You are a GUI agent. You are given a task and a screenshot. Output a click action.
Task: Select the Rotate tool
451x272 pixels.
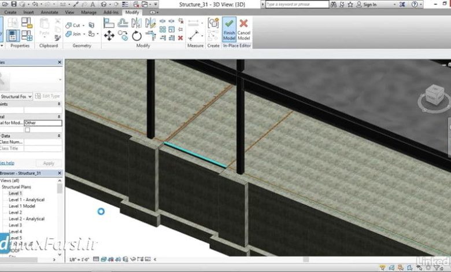136,36
